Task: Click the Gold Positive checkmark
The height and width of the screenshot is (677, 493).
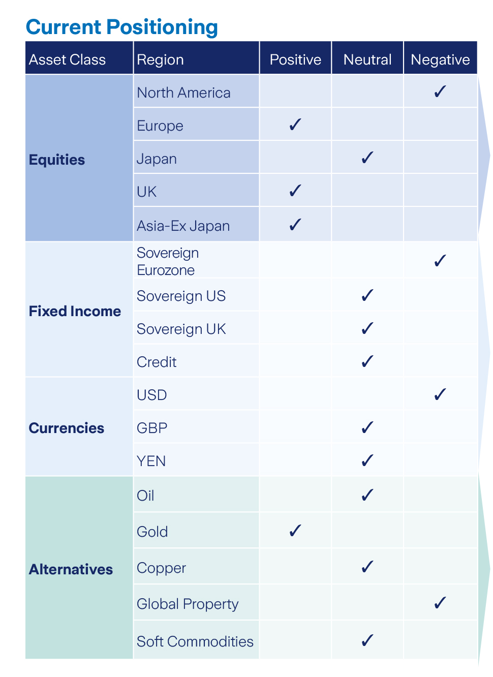Action: point(295,531)
